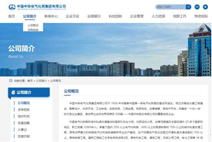Select 组织机构 in the left sidebar

click(x=24, y=116)
